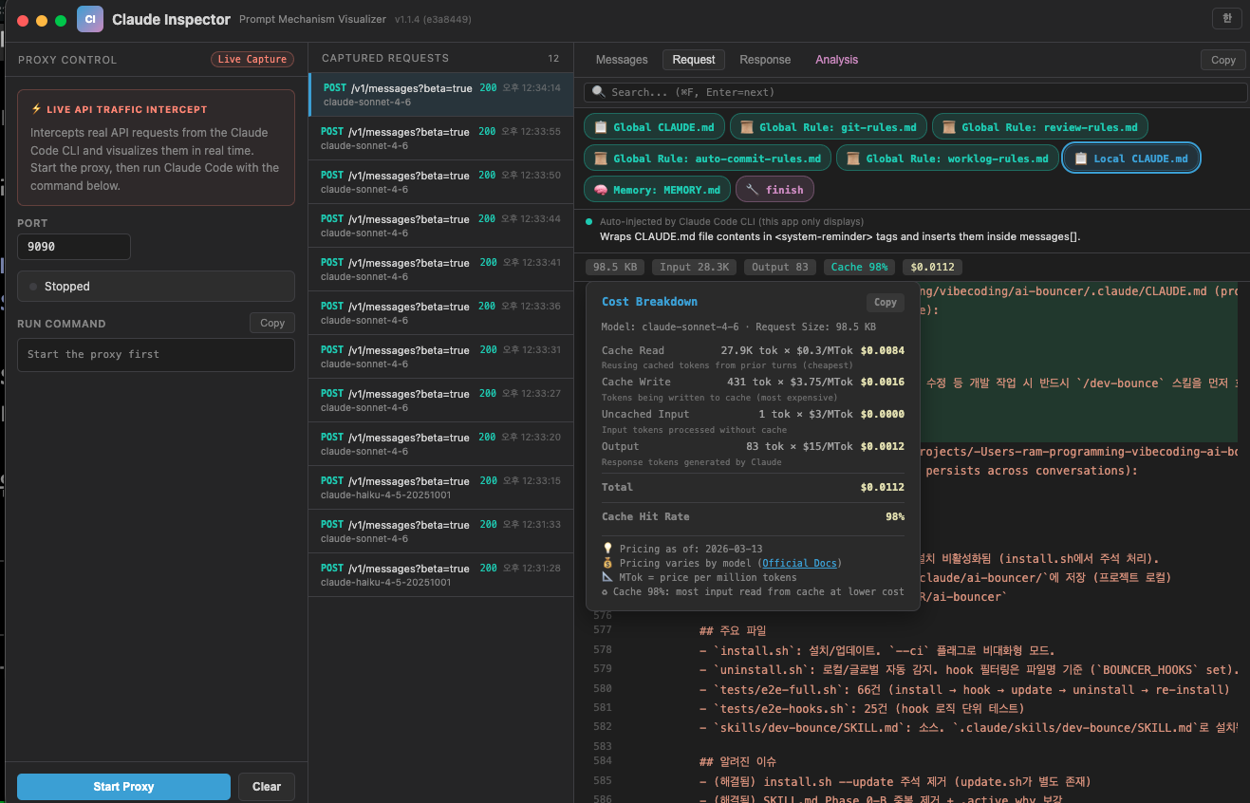Click the Live Capture badge
Screen dimensions: 1250x803
point(252,59)
